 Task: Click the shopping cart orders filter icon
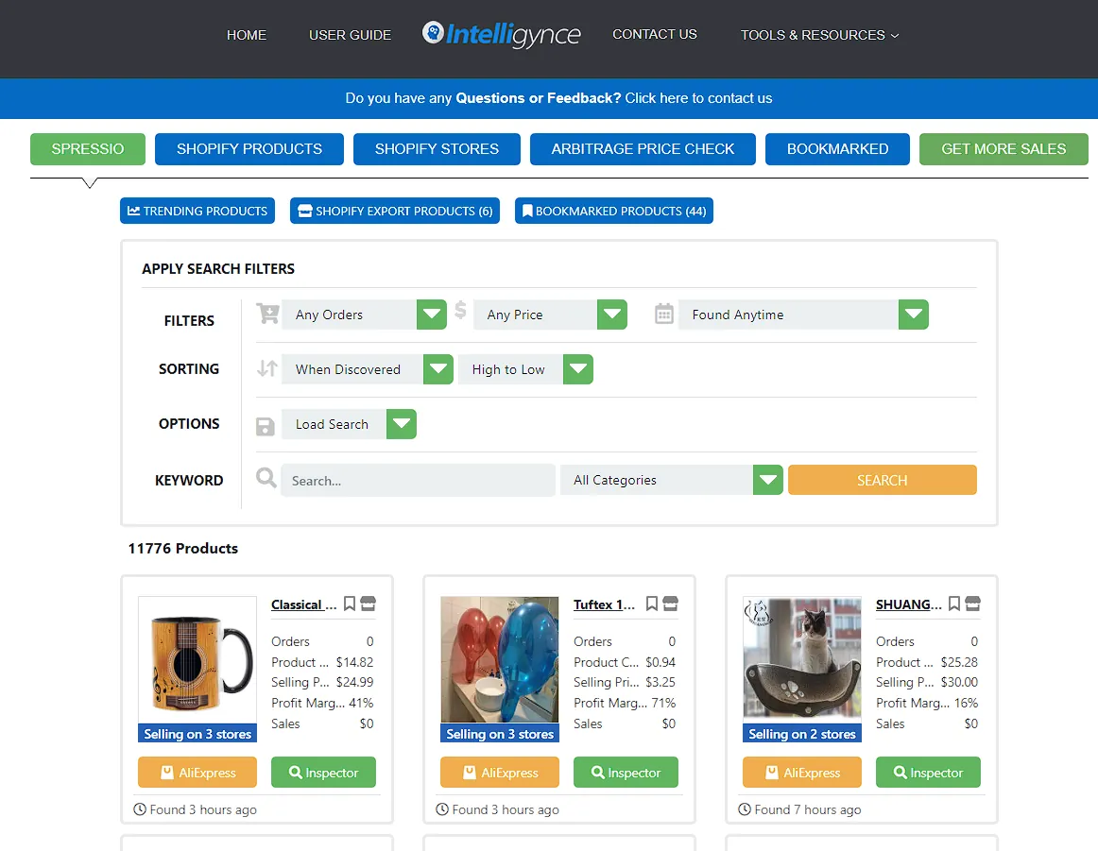[267, 314]
